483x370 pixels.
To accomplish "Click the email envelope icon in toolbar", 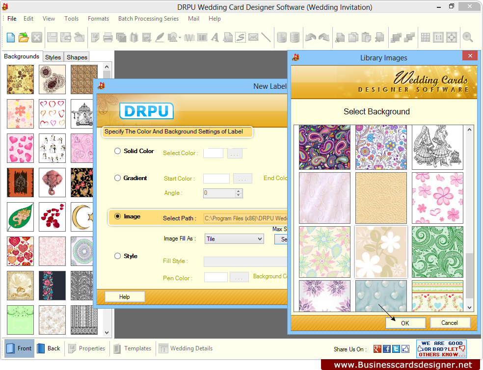I will (x=253, y=38).
